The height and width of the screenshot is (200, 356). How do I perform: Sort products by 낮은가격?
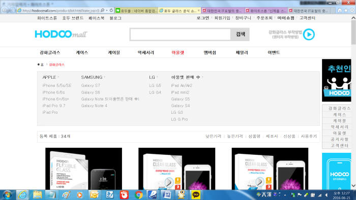(213, 137)
